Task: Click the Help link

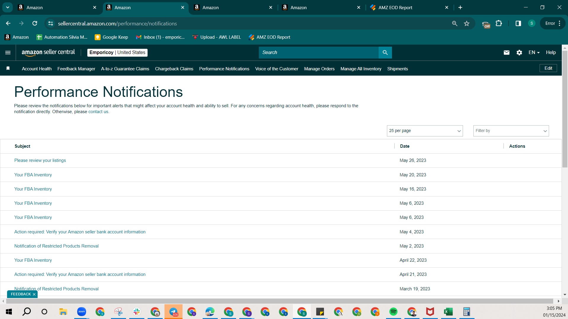Action: point(551,53)
